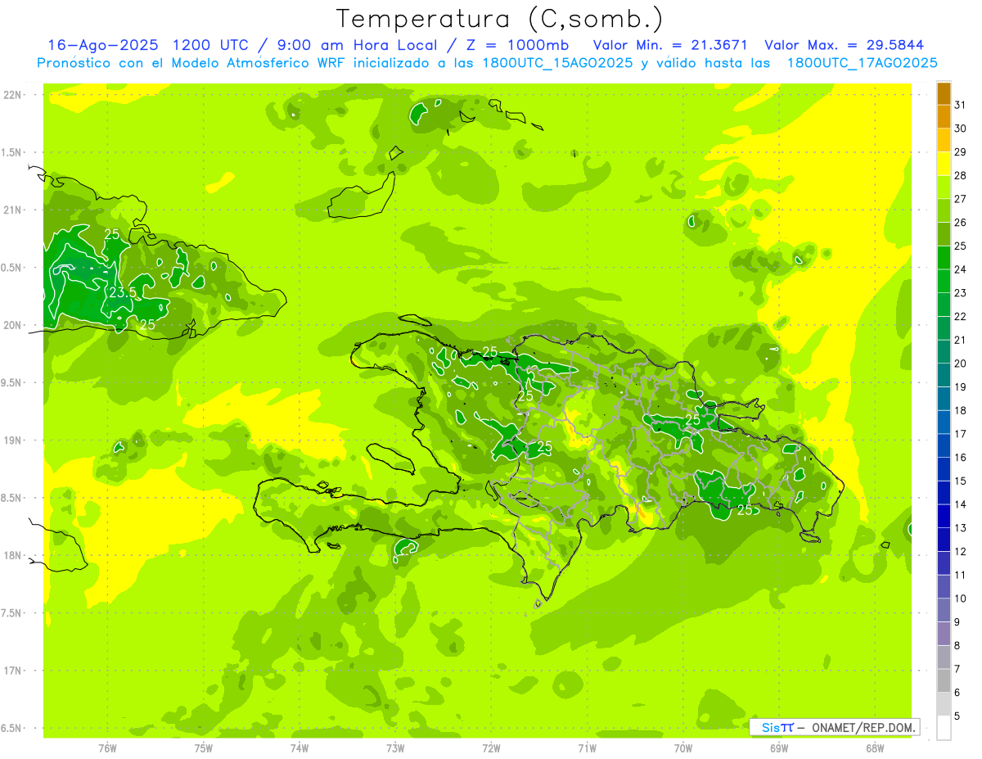
Task: Click colorbar value "26"
Action: tap(961, 223)
